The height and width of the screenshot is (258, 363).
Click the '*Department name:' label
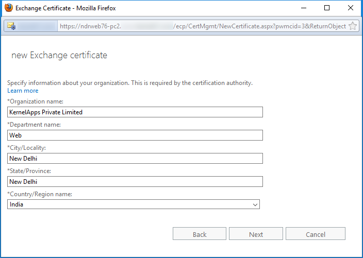pyautogui.click(x=34, y=125)
